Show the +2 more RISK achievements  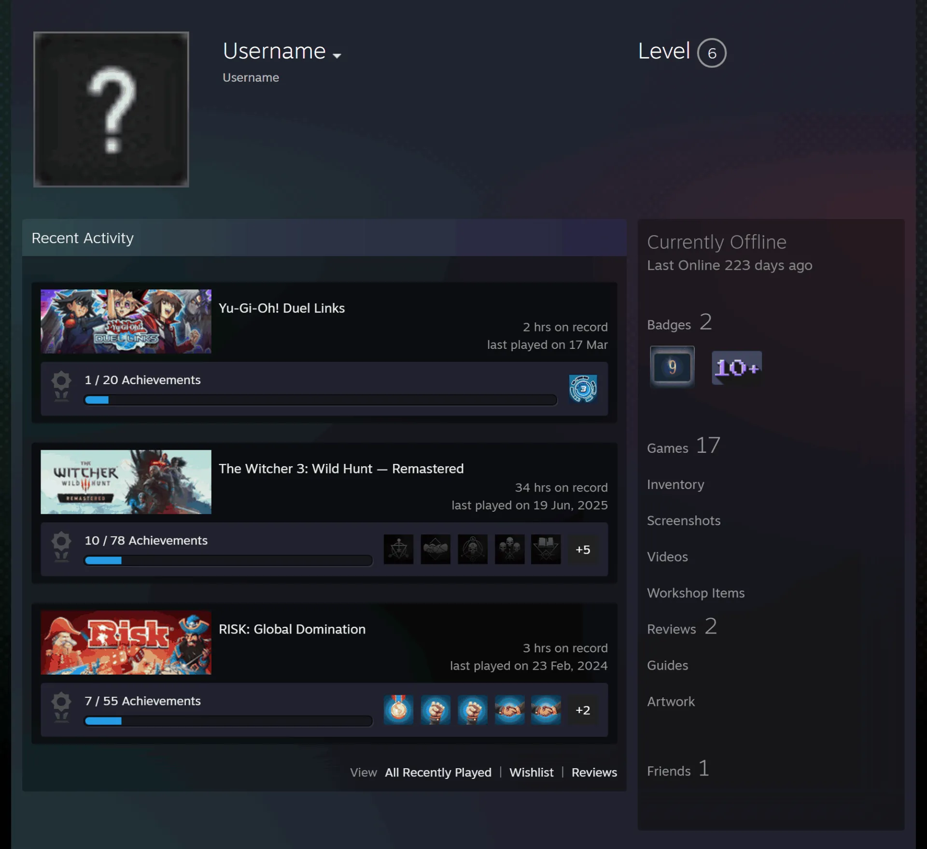(x=583, y=710)
